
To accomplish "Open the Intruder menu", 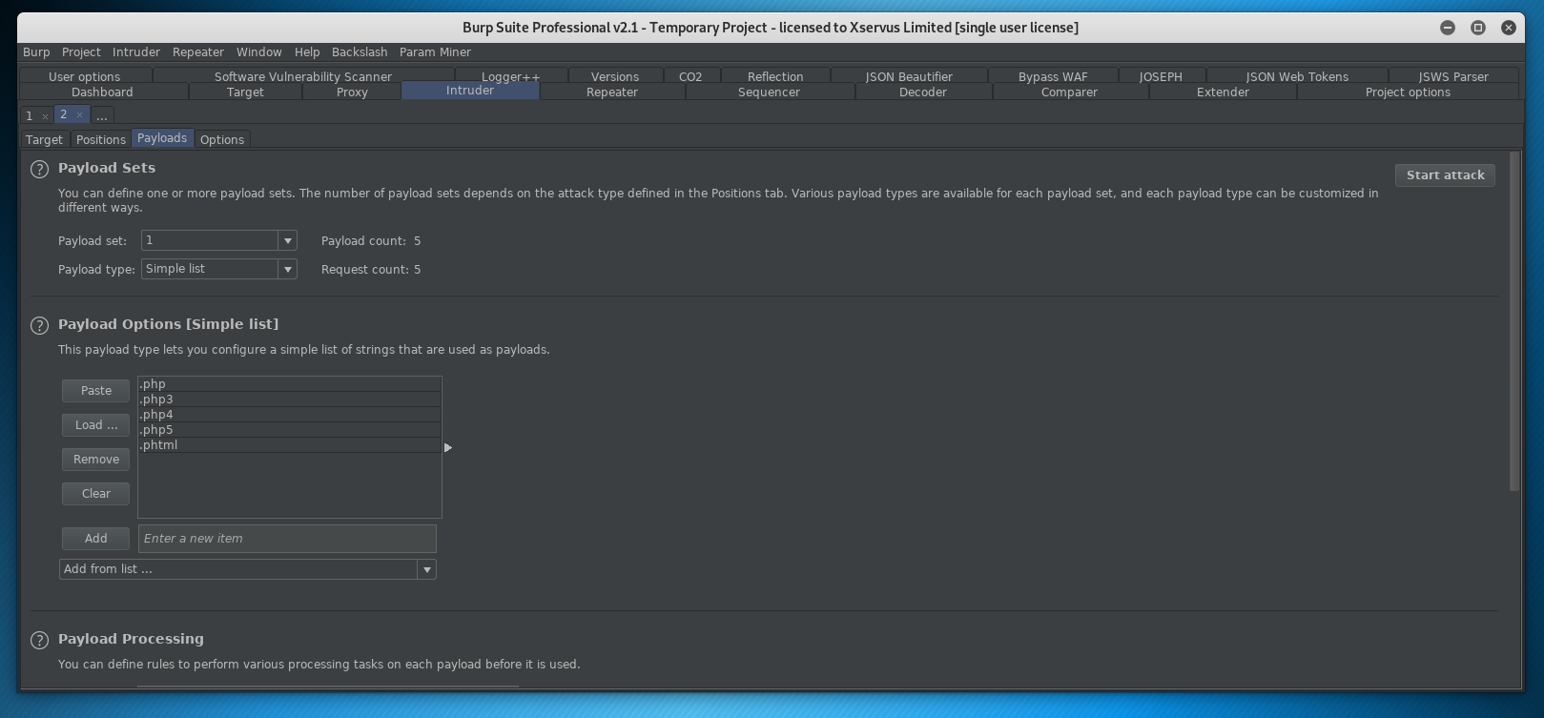I will click(x=136, y=52).
